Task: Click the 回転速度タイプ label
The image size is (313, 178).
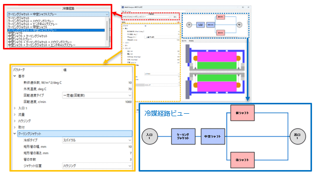Action: [x=34, y=95]
